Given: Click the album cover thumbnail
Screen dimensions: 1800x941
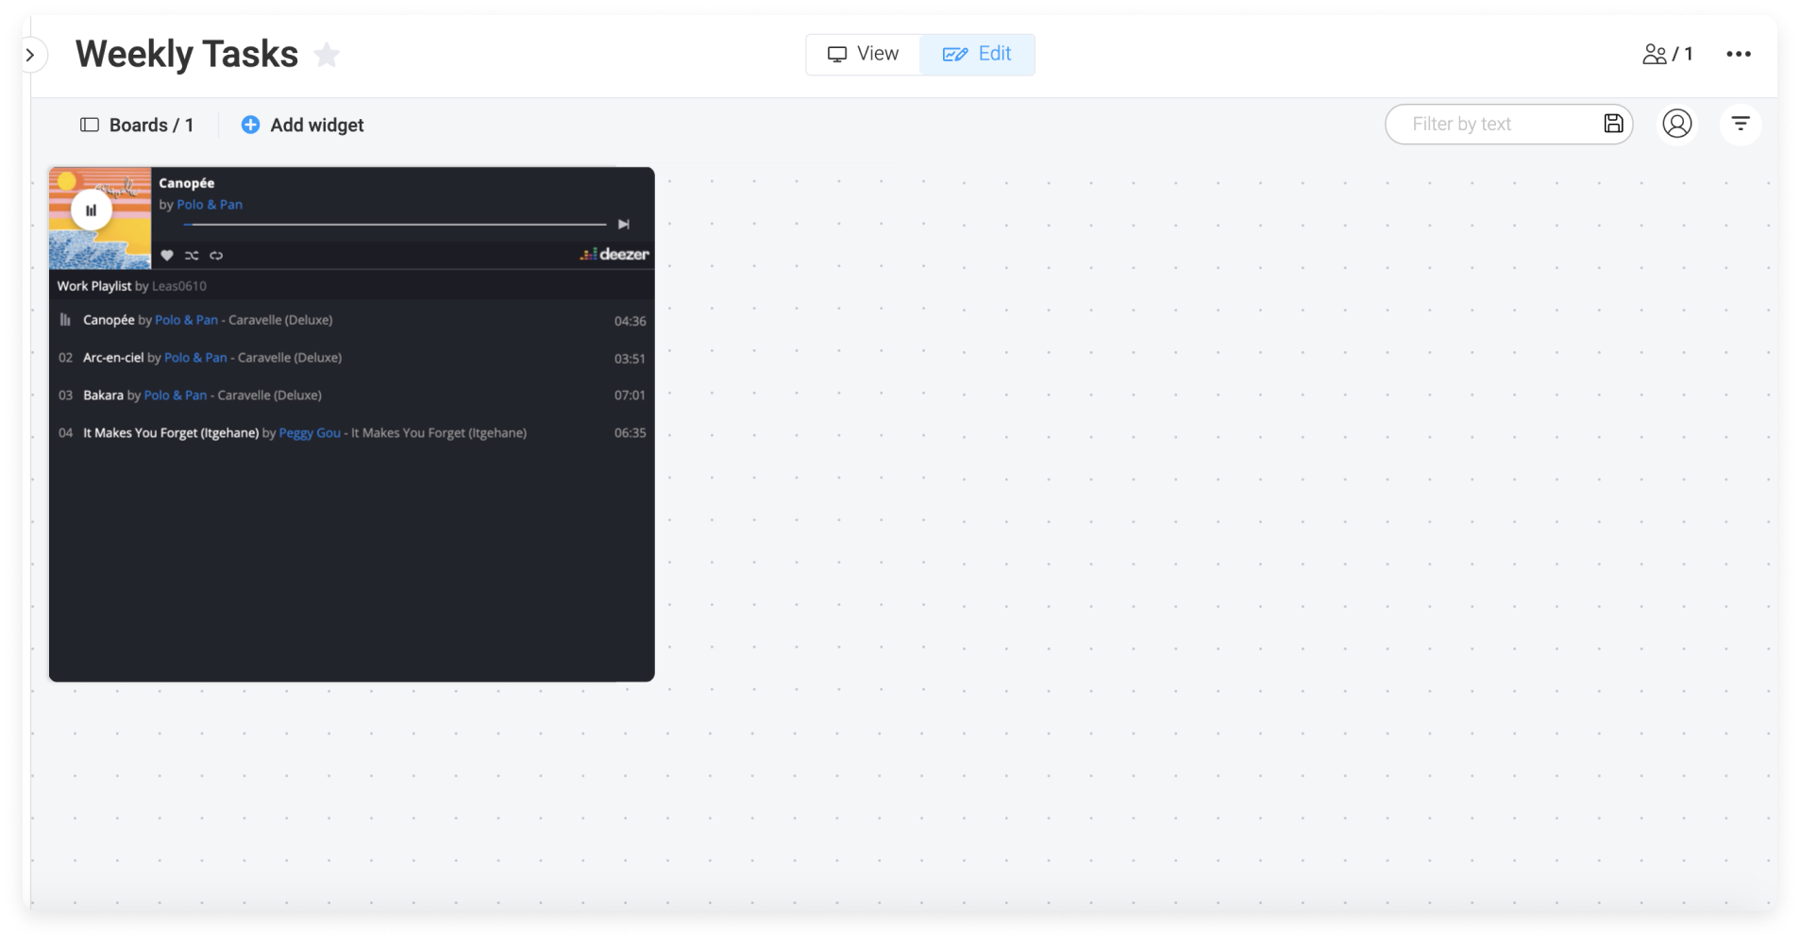Looking at the screenshot, I should tap(100, 218).
